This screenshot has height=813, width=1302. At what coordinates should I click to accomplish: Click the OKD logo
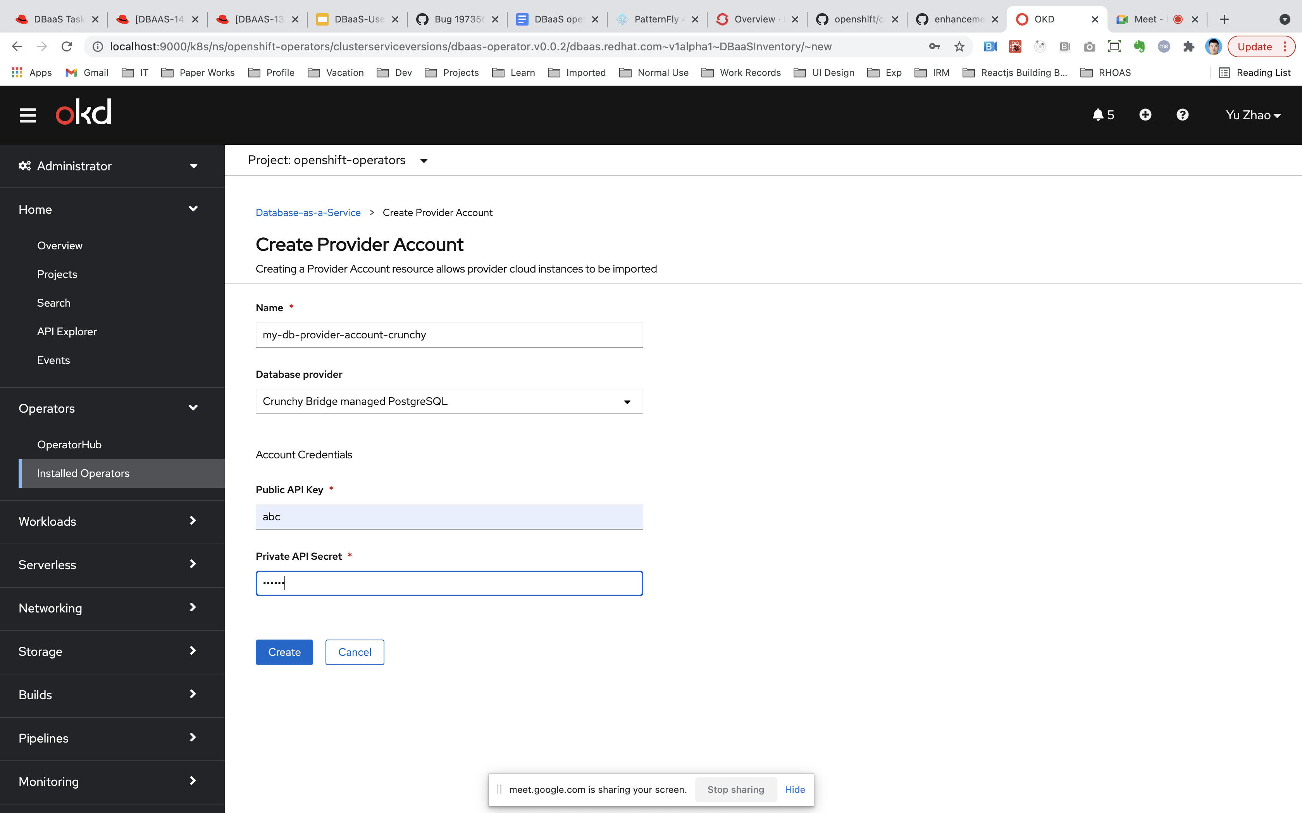[83, 112]
